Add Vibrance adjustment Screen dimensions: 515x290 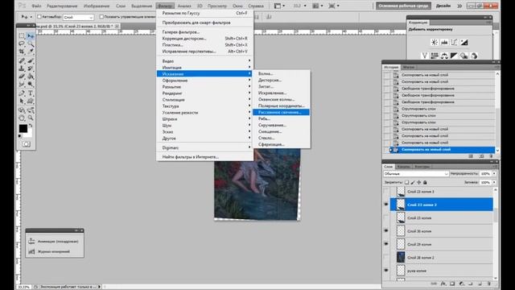[424, 56]
